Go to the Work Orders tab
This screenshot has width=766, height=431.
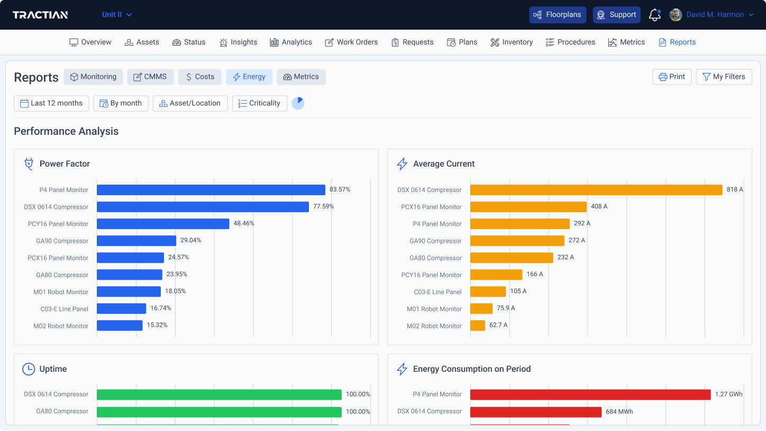(351, 42)
